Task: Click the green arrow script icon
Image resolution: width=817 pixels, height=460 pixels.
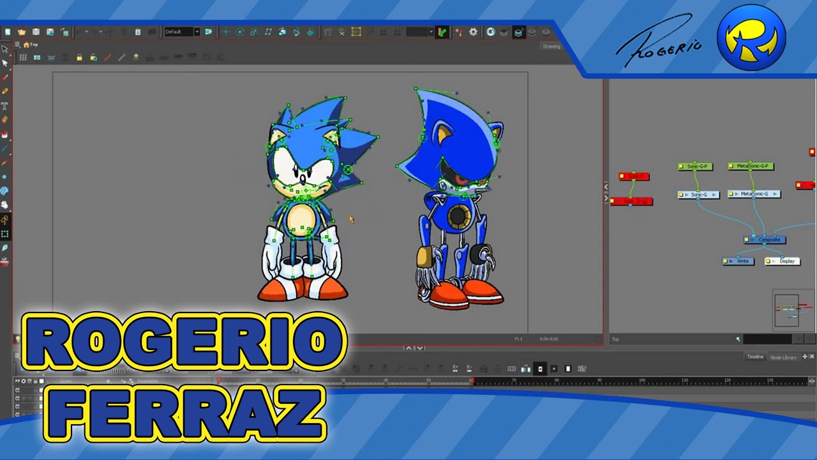Action: click(442, 31)
